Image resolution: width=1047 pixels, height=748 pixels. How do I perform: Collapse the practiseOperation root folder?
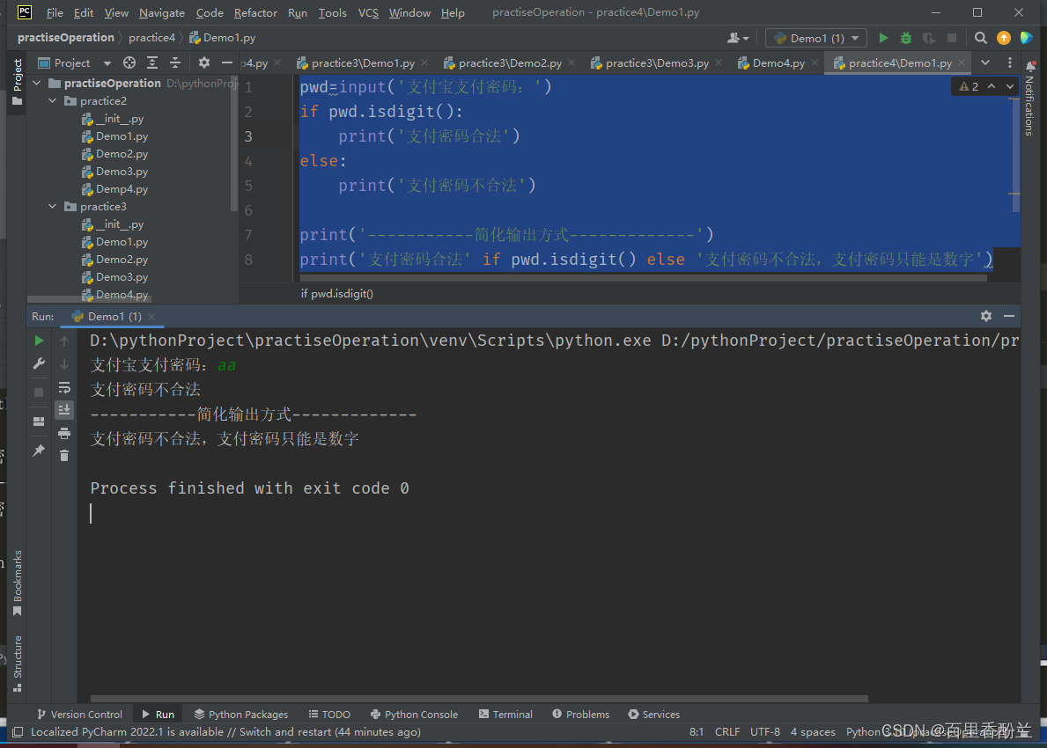(37, 84)
